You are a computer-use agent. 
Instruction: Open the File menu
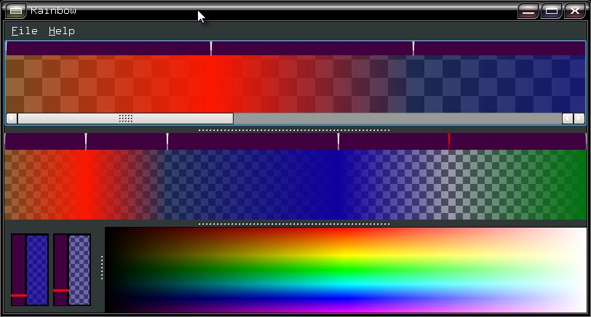tap(24, 31)
